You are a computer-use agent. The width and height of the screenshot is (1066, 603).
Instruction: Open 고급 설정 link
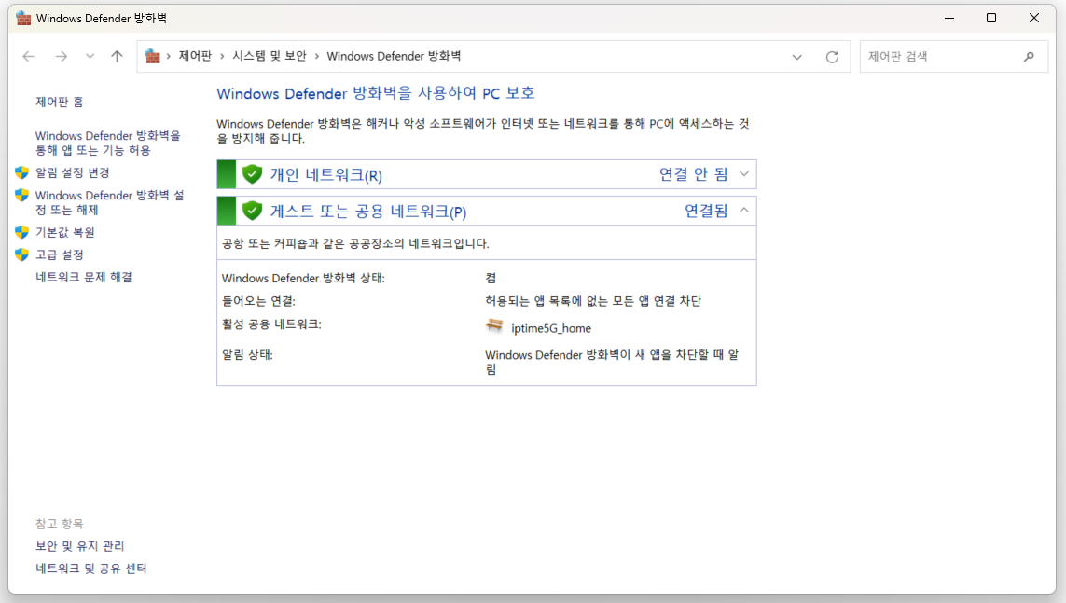pos(59,254)
